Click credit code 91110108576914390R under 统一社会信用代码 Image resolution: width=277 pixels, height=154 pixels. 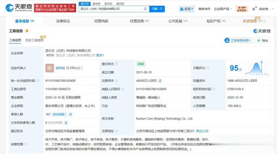pos(61,81)
